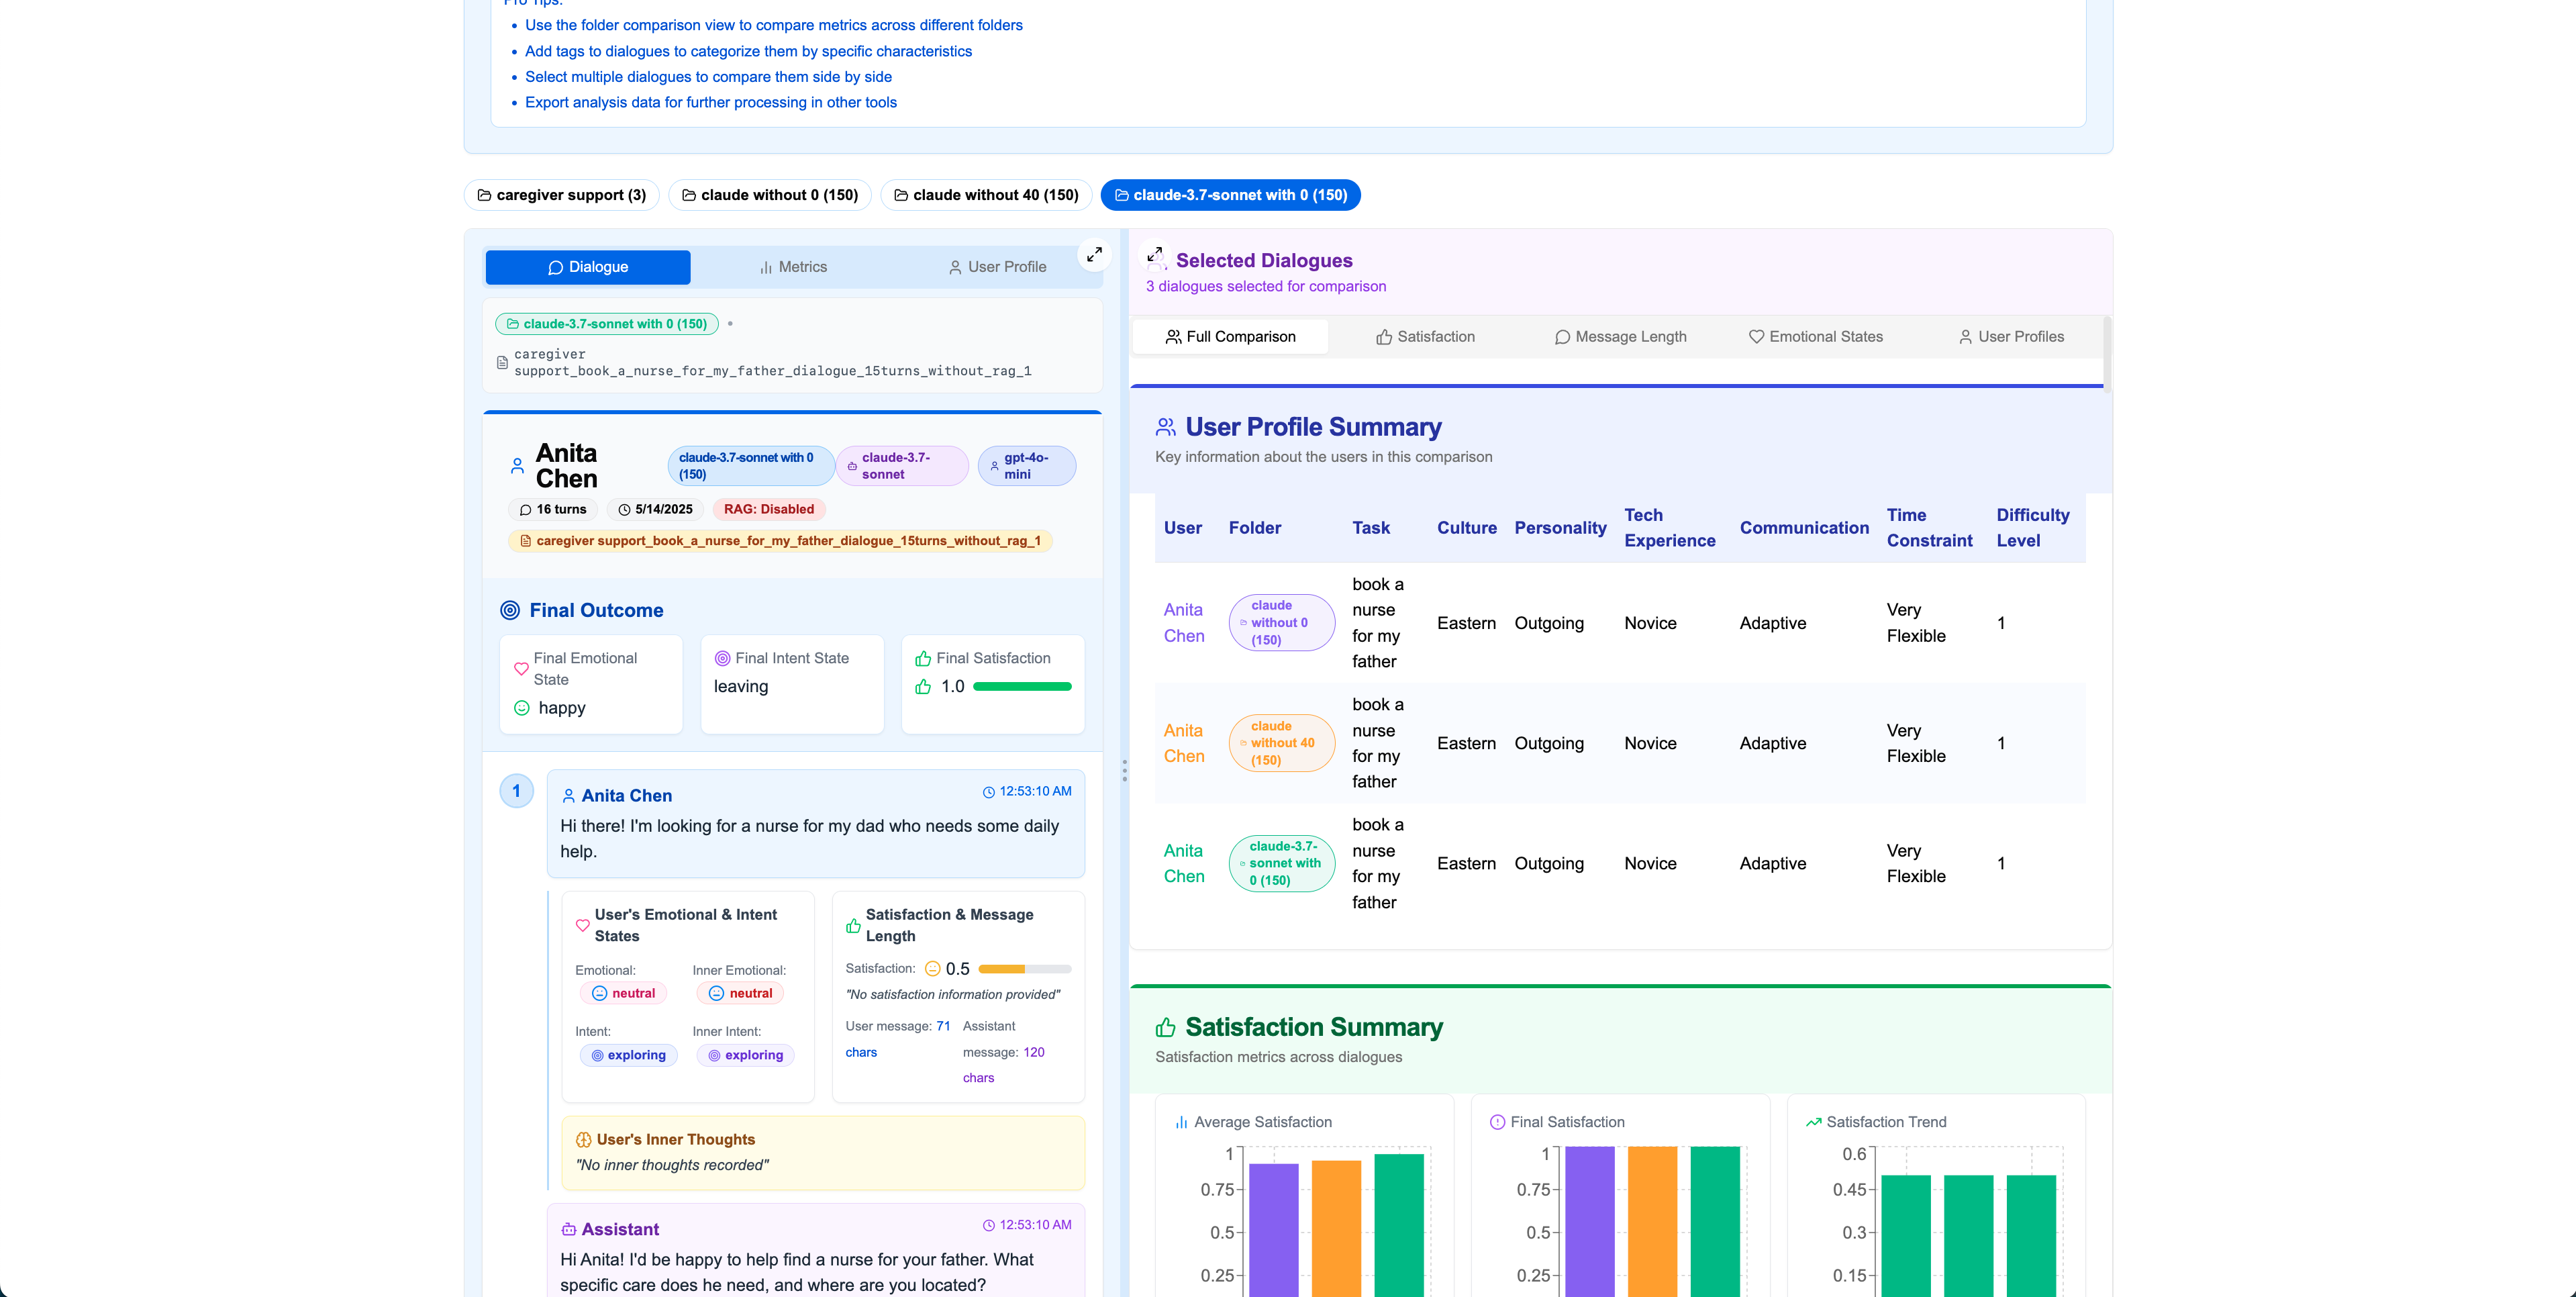The image size is (2576, 1297).
Task: Click the Satisfaction Trend arrow icon
Action: coord(1813,1122)
